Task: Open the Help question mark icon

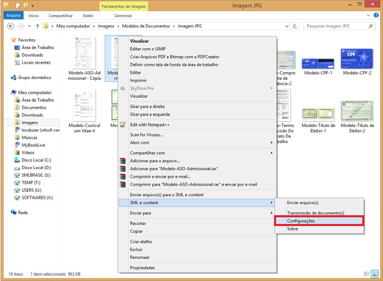Action: click(x=376, y=16)
